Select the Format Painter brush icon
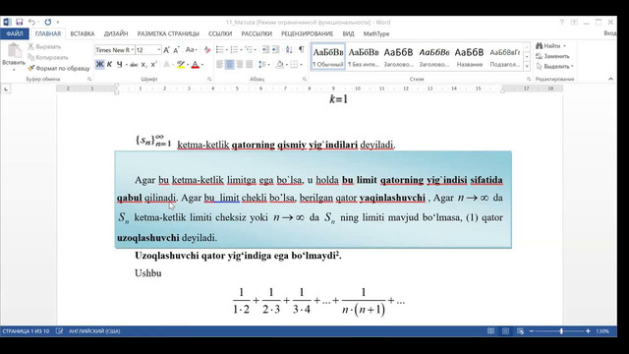The image size is (629, 354). click(30, 68)
